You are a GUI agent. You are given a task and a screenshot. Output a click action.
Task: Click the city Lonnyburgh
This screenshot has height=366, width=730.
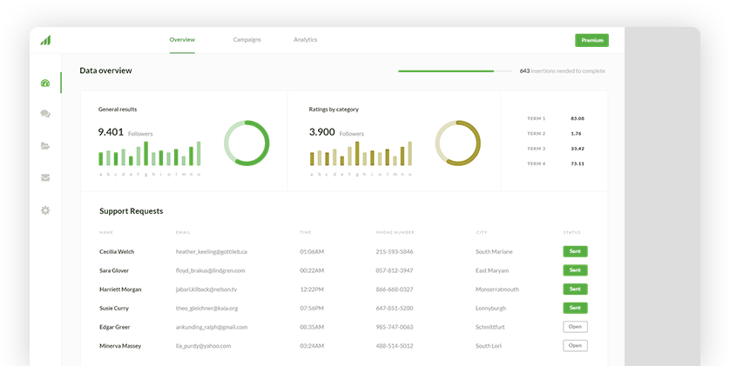point(490,309)
